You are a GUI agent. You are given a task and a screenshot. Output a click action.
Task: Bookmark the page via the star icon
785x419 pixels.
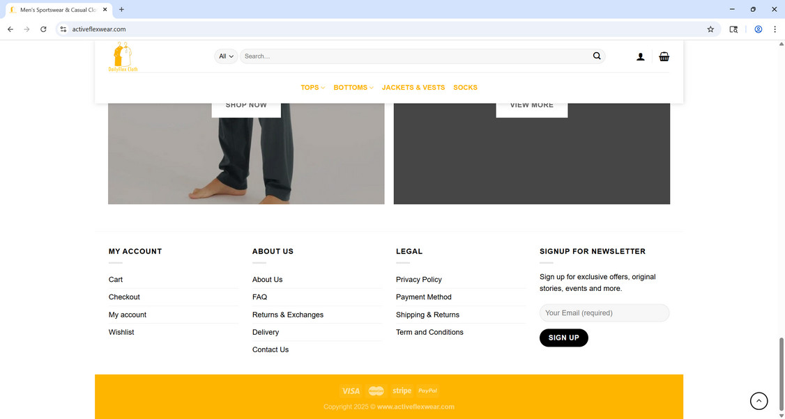[x=710, y=29]
